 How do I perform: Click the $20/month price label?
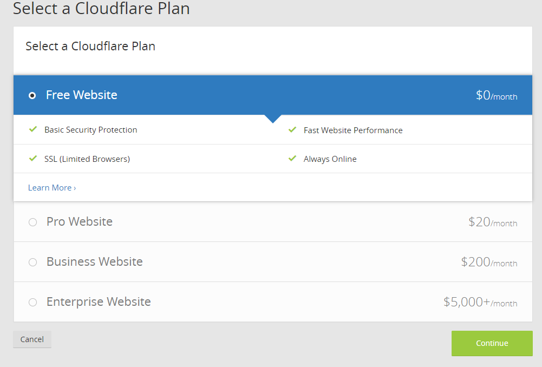(493, 222)
